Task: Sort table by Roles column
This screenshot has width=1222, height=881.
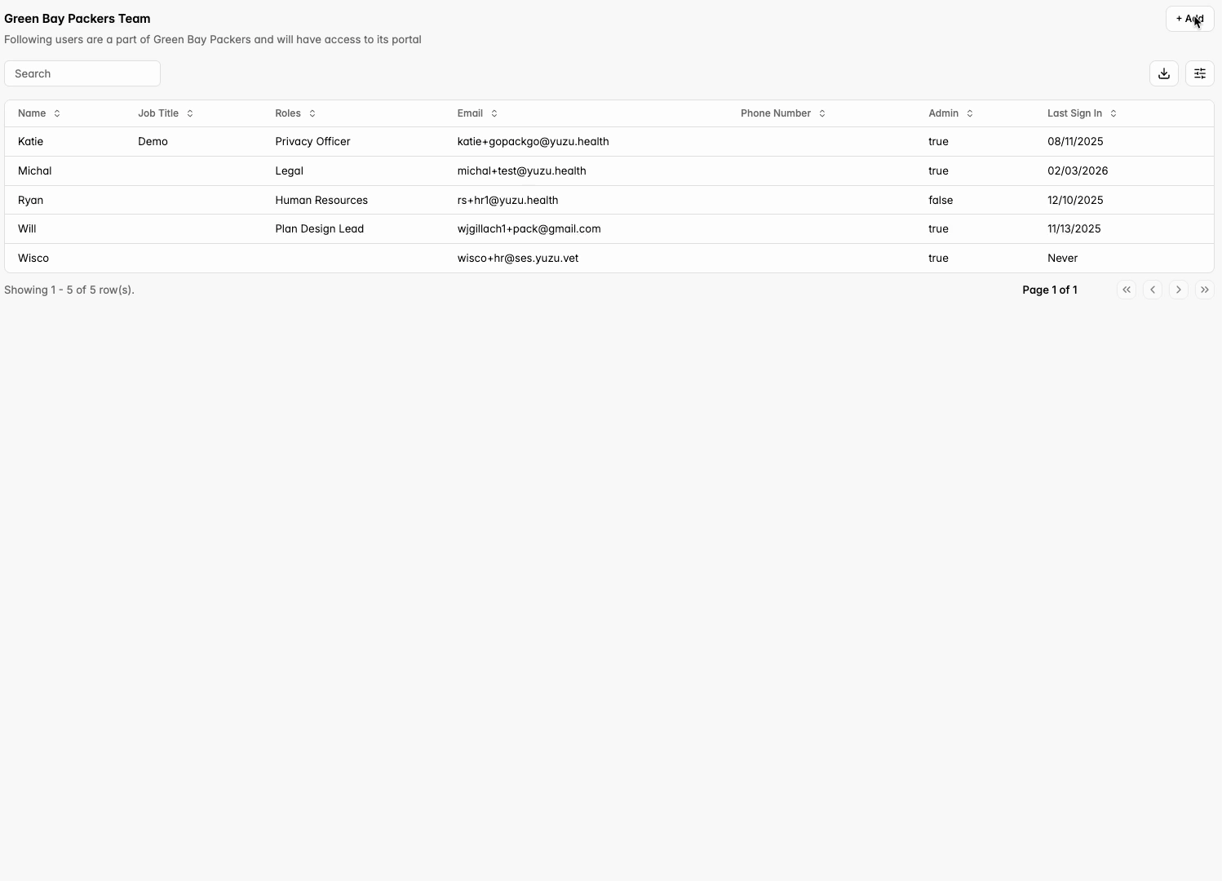Action: (295, 113)
